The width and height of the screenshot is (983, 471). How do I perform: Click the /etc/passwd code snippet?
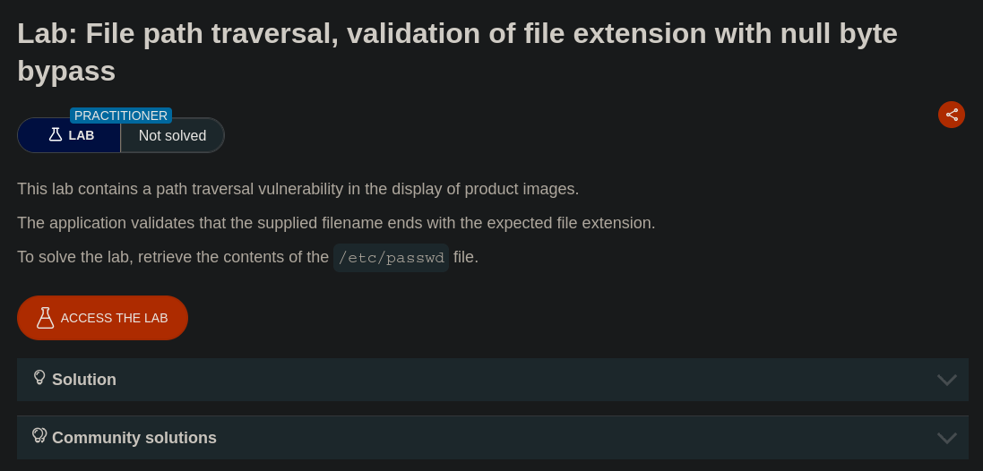pyautogui.click(x=391, y=258)
